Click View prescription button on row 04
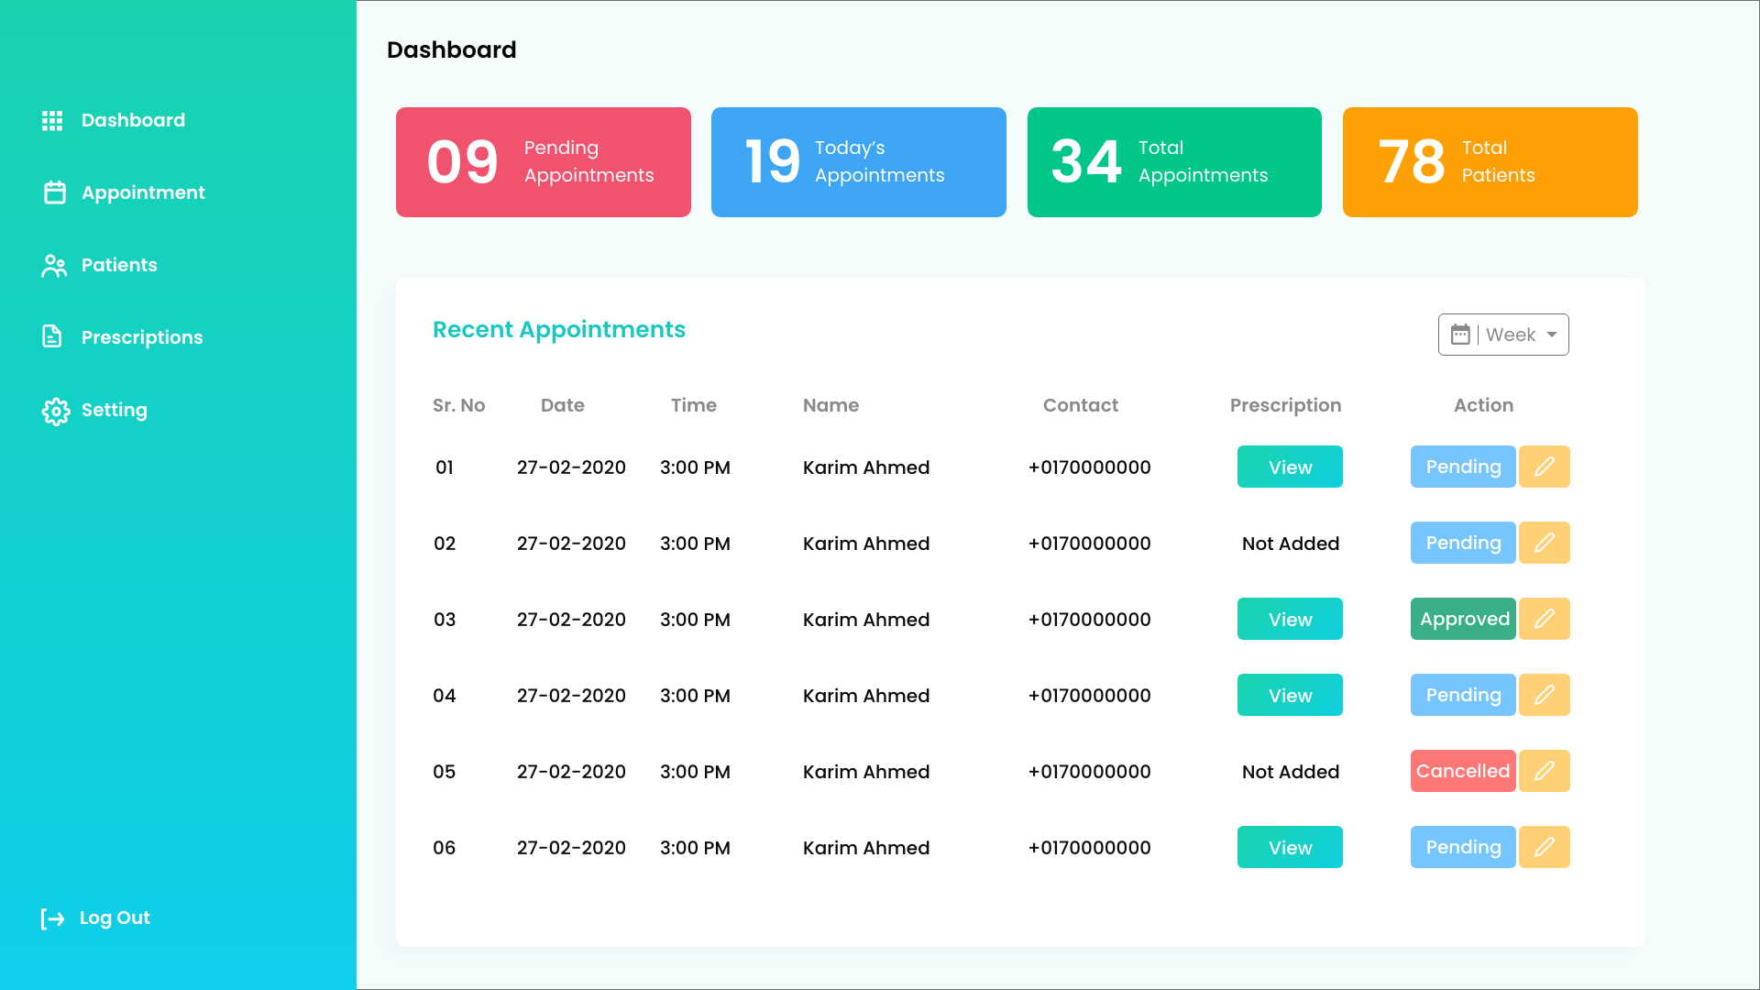Viewport: 1760px width, 990px height. 1290,695
